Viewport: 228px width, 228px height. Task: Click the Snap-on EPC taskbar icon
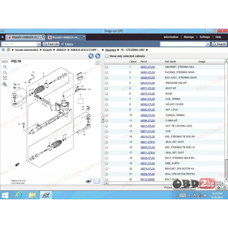(x=46, y=195)
